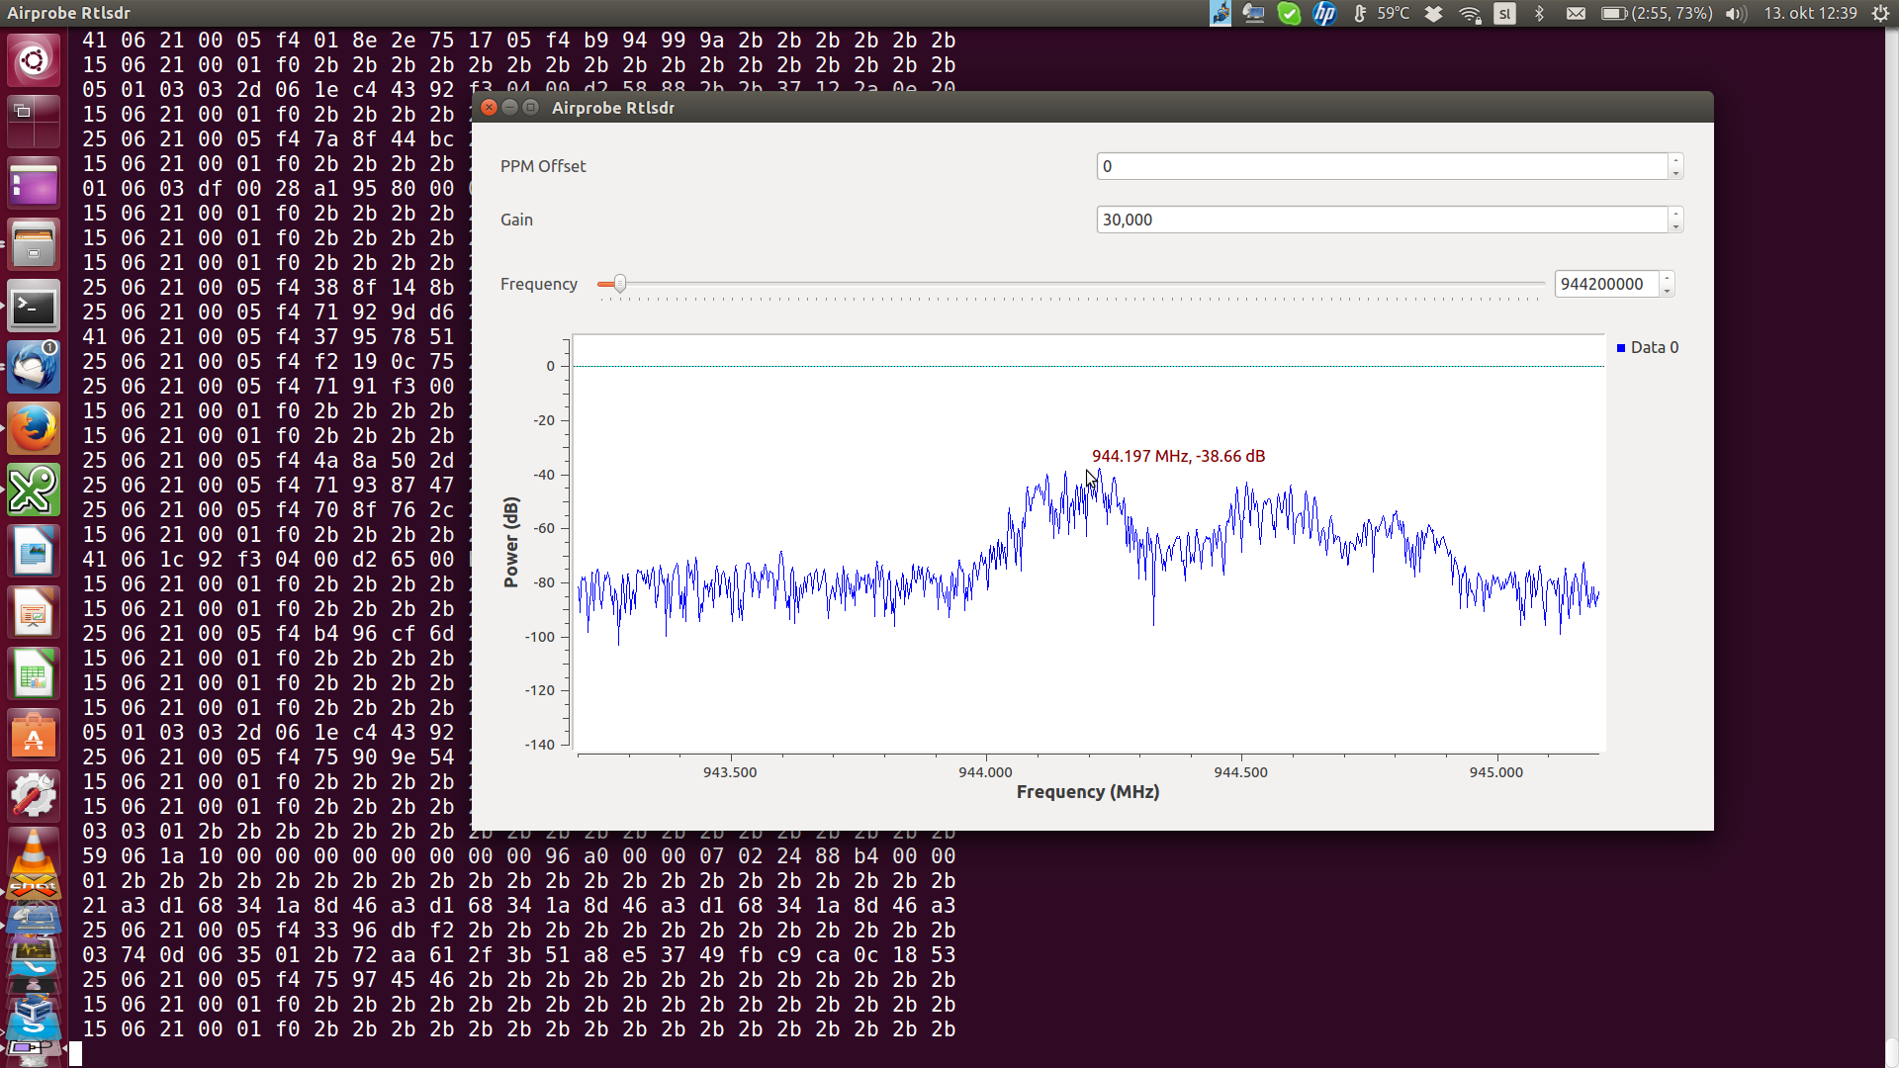Decrease PPM Offset with the down arrow
This screenshot has width=1899, height=1068.
click(x=1675, y=173)
